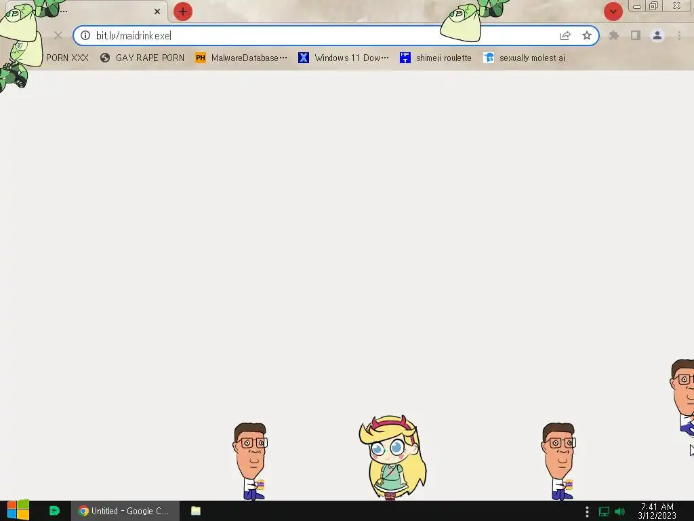Share this page icon
Image resolution: width=694 pixels, height=521 pixels.
565,35
